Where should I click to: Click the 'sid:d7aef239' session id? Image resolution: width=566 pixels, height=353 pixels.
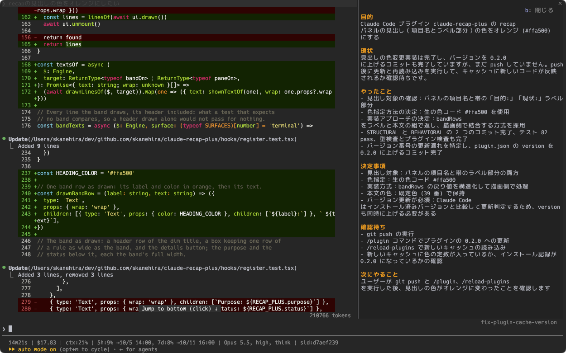tap(319, 343)
